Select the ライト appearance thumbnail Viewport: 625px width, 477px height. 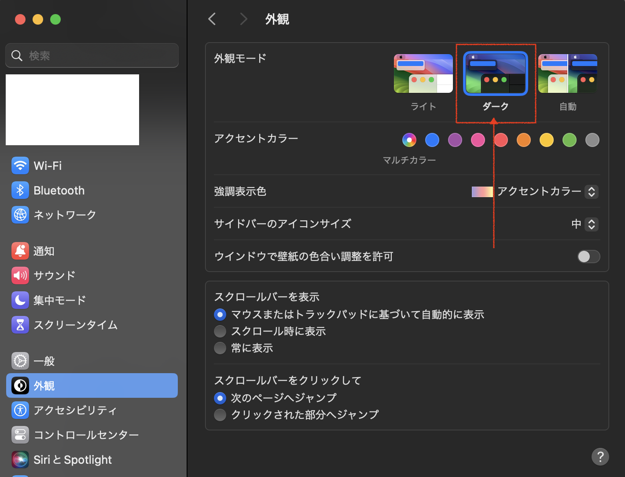[423, 74]
